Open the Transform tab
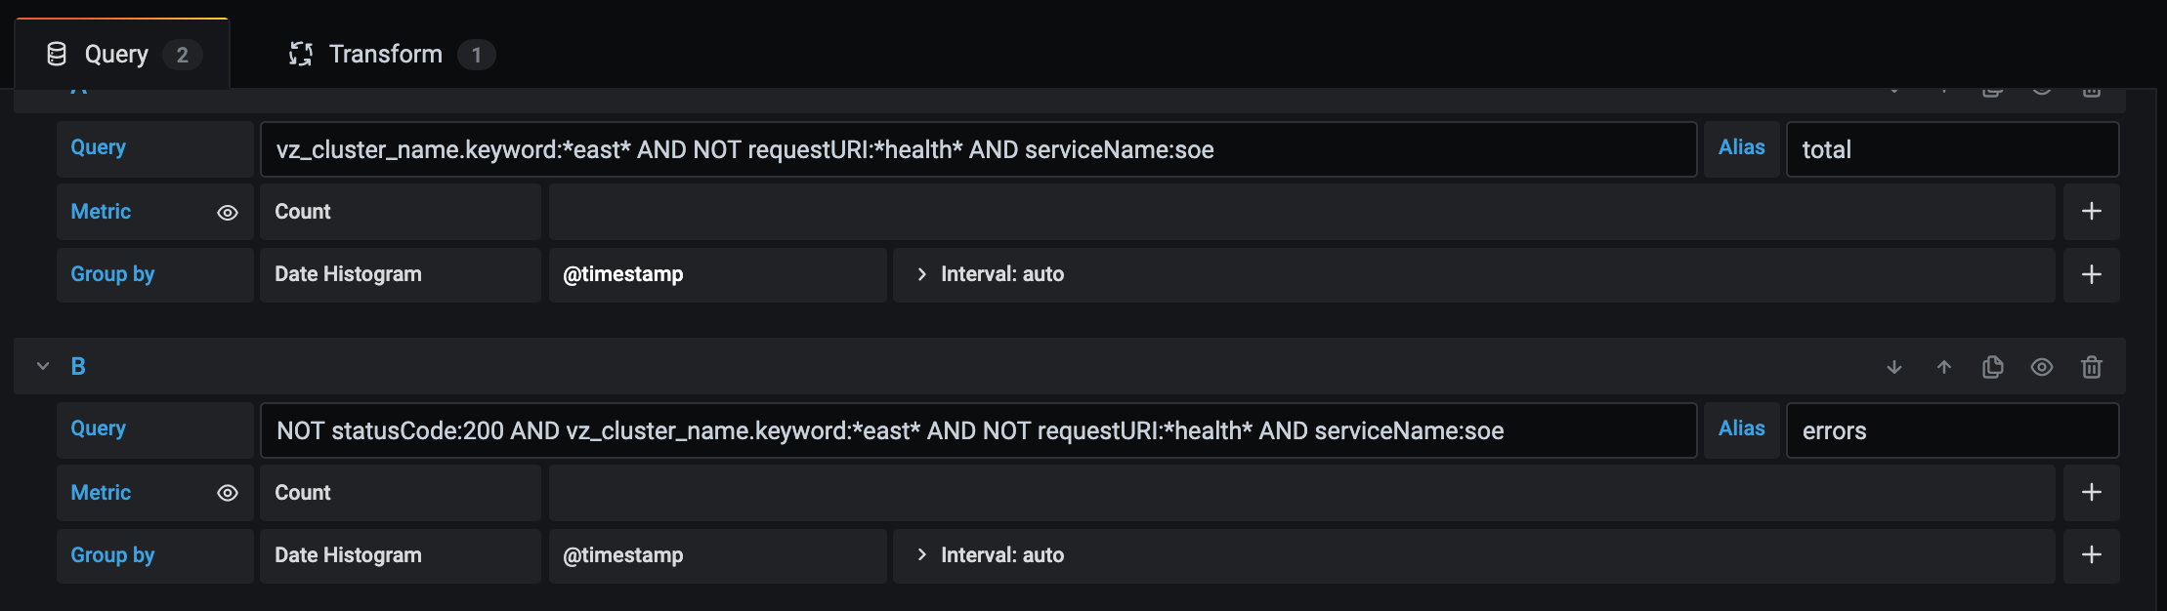This screenshot has width=2167, height=611. click(392, 54)
